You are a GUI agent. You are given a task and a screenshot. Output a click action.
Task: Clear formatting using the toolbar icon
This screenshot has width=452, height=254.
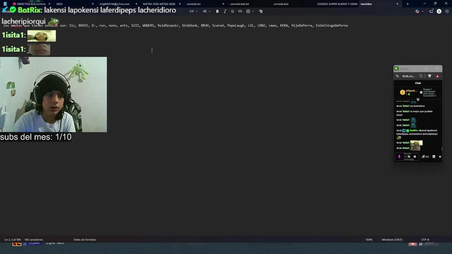click(261, 11)
